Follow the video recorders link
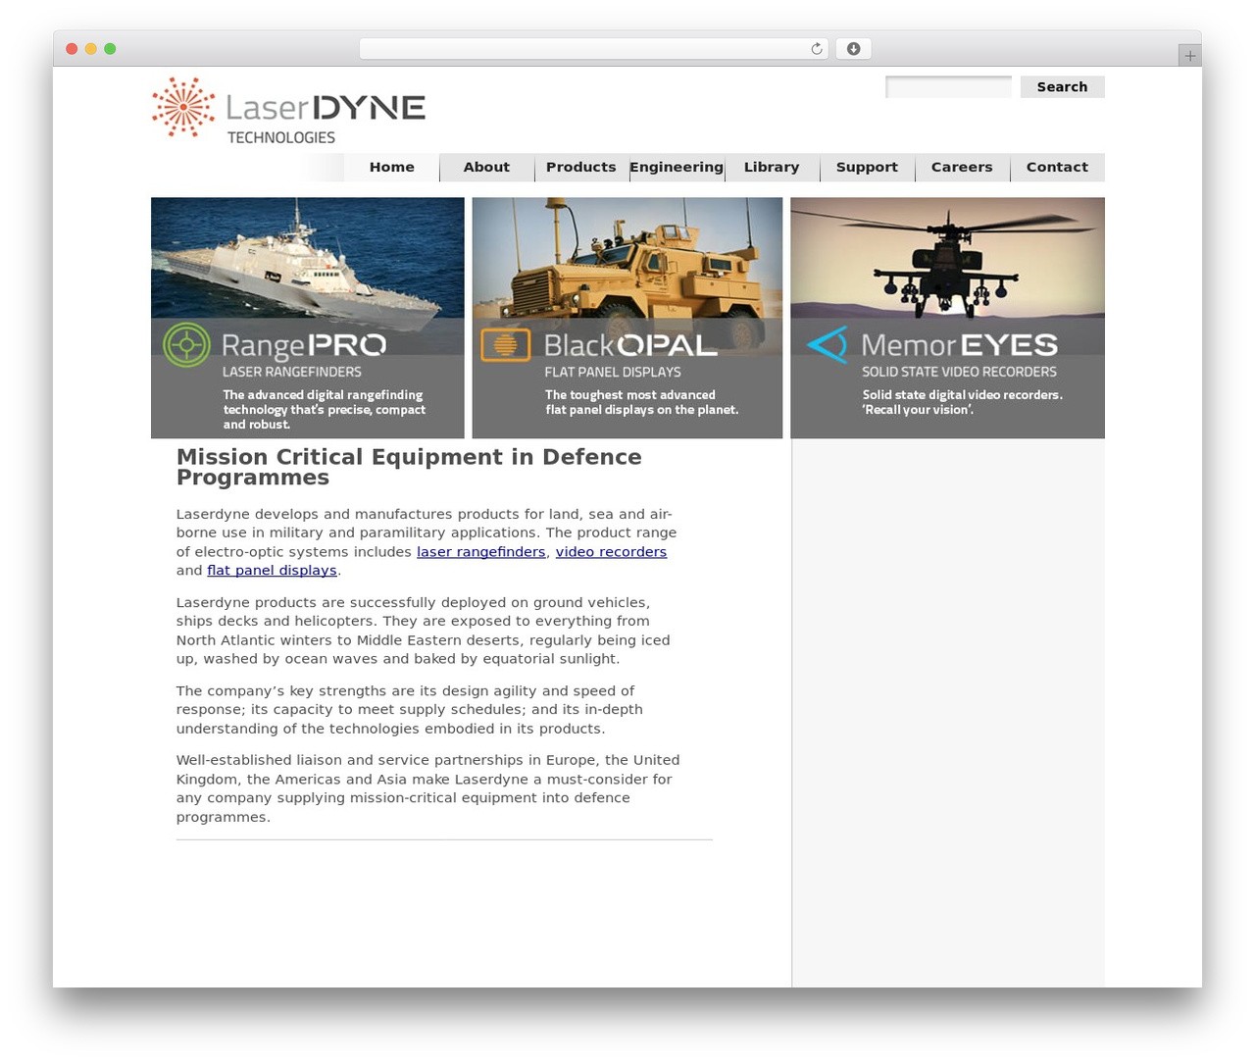The width and height of the screenshot is (1255, 1063). coord(611,552)
